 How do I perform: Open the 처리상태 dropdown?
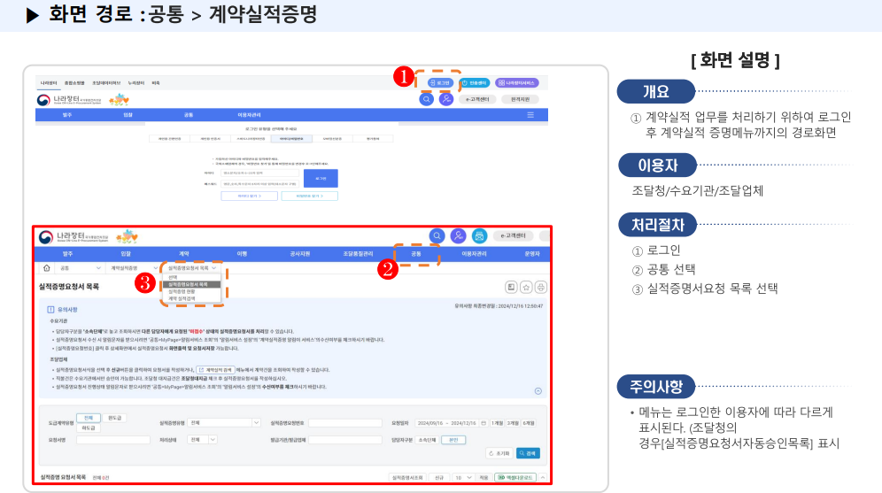[202, 440]
